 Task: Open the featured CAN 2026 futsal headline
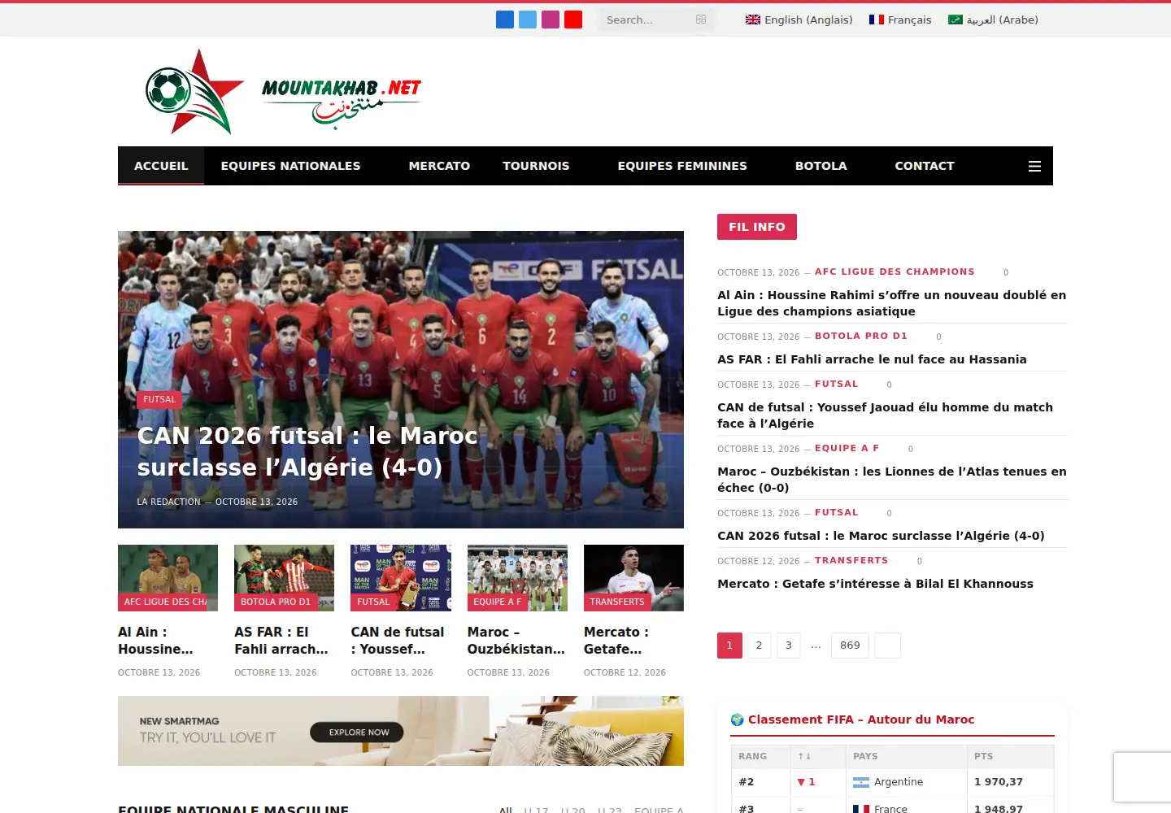point(307,451)
